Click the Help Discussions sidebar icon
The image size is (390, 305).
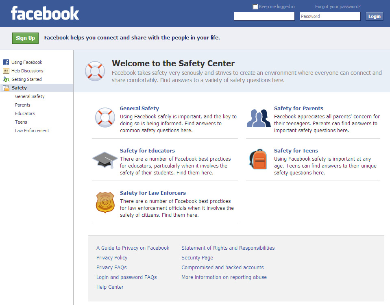6,71
